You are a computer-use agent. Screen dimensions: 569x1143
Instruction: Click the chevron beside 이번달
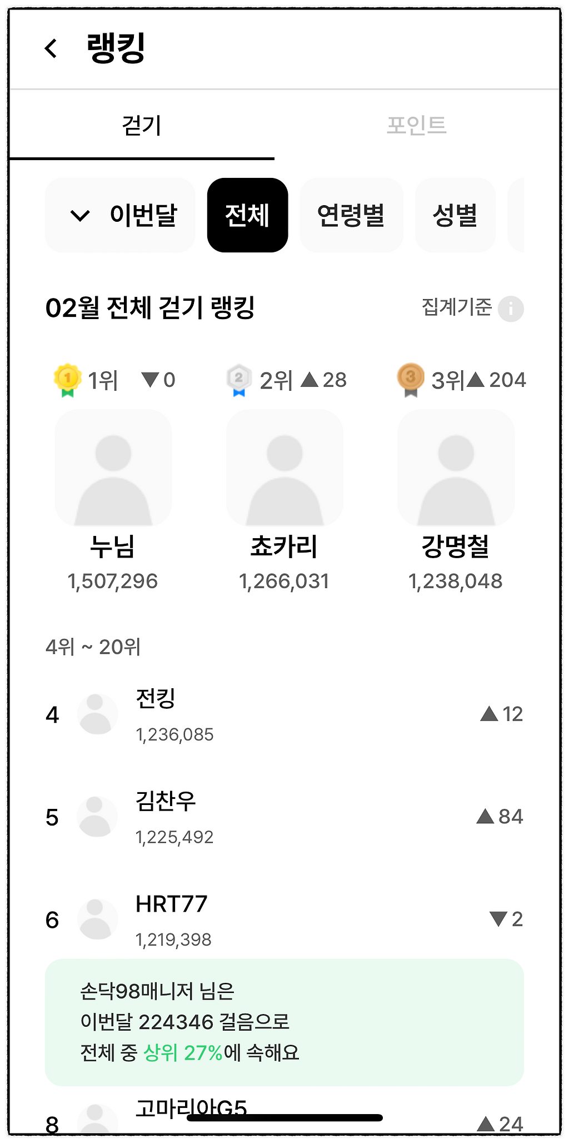point(80,216)
